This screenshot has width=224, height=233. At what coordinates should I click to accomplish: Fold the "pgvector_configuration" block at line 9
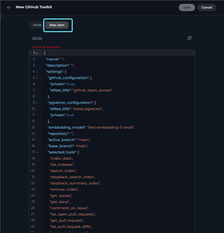click(x=37, y=103)
